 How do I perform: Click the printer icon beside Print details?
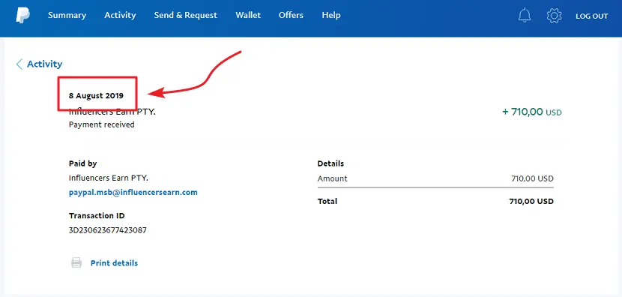point(76,262)
